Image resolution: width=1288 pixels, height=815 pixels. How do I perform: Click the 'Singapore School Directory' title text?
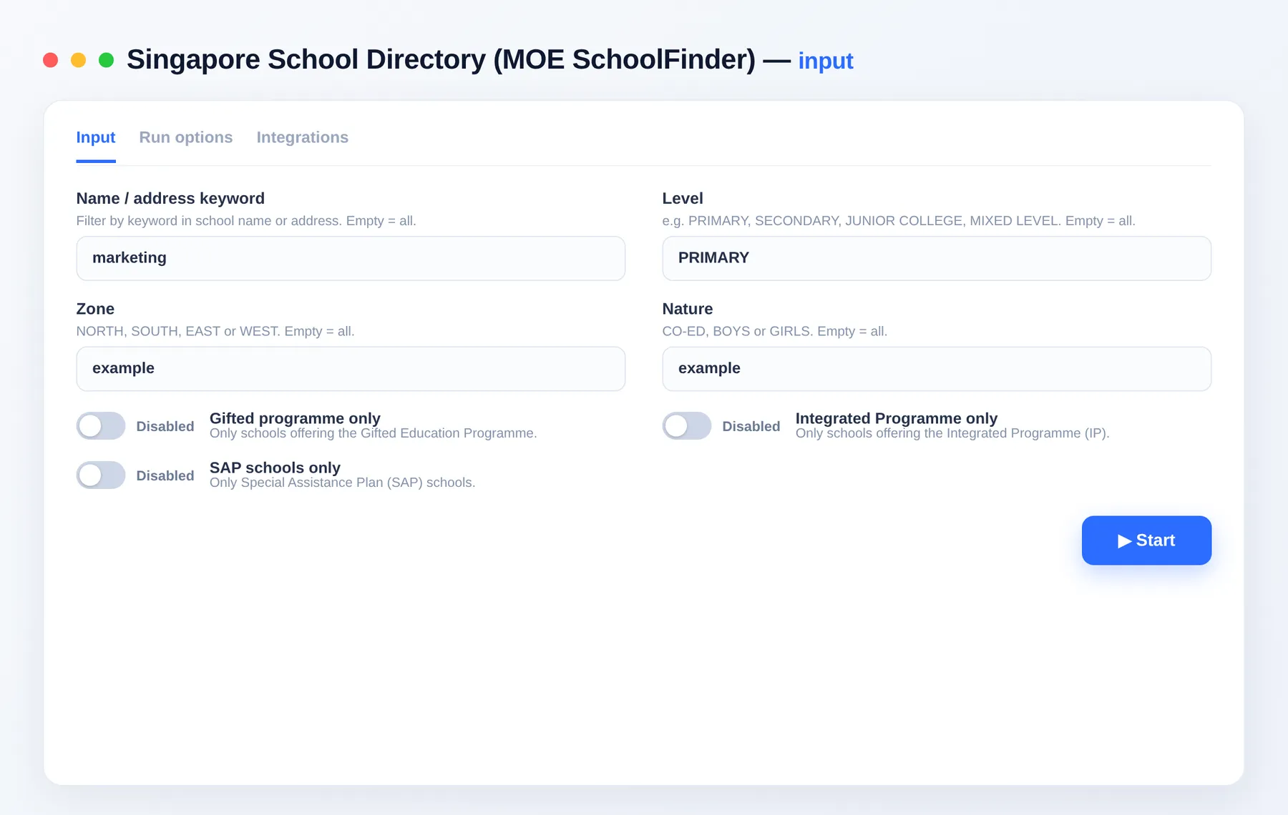click(306, 59)
